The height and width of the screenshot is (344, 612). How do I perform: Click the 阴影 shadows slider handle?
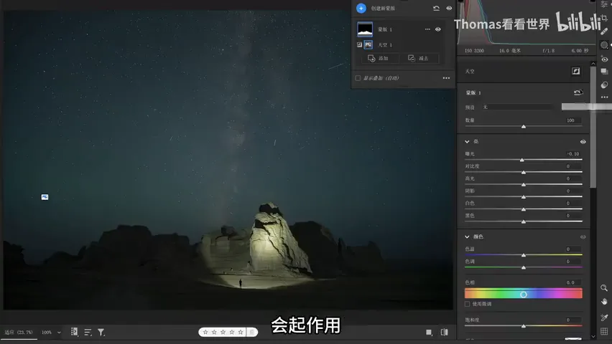[524, 197]
